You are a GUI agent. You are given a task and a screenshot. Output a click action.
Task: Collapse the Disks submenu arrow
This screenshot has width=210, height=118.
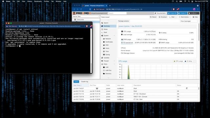pyautogui.click(x=114, y=64)
